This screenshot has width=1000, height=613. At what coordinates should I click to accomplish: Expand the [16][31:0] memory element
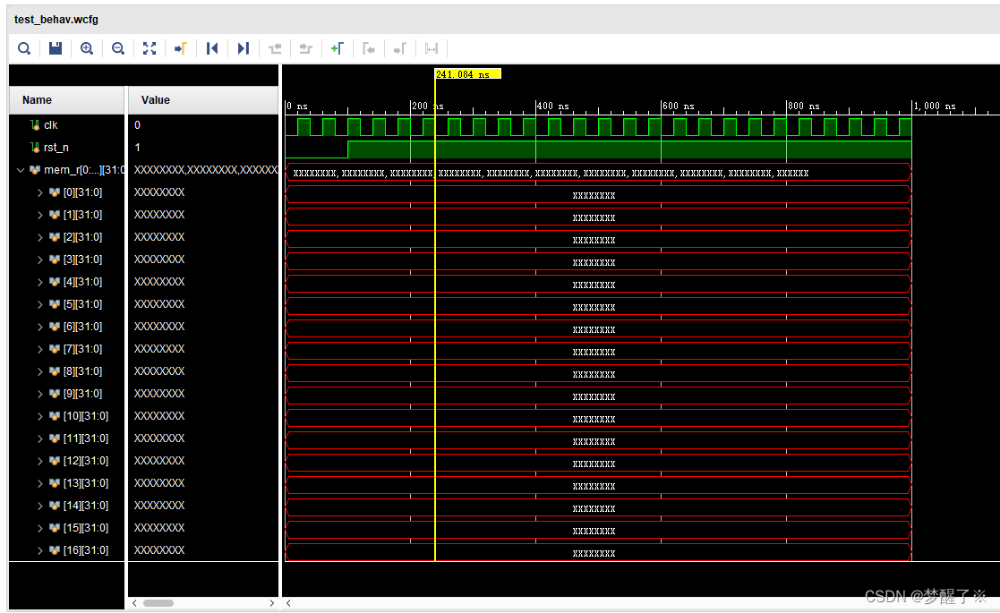[39, 549]
